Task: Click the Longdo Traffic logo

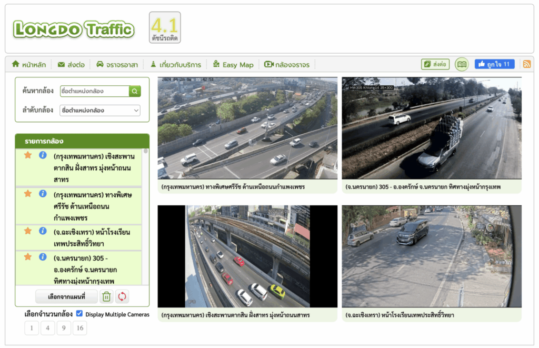Action: coord(74,29)
